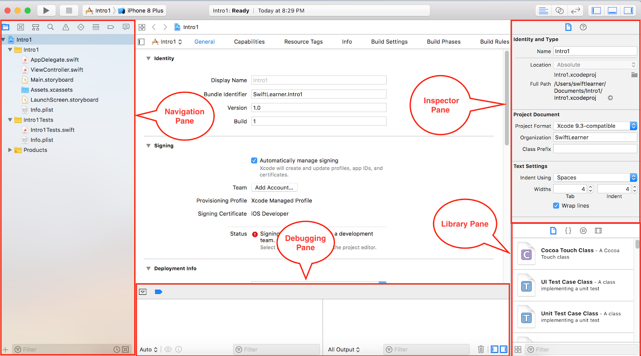
Task: Open the report navigator
Action: (126, 27)
